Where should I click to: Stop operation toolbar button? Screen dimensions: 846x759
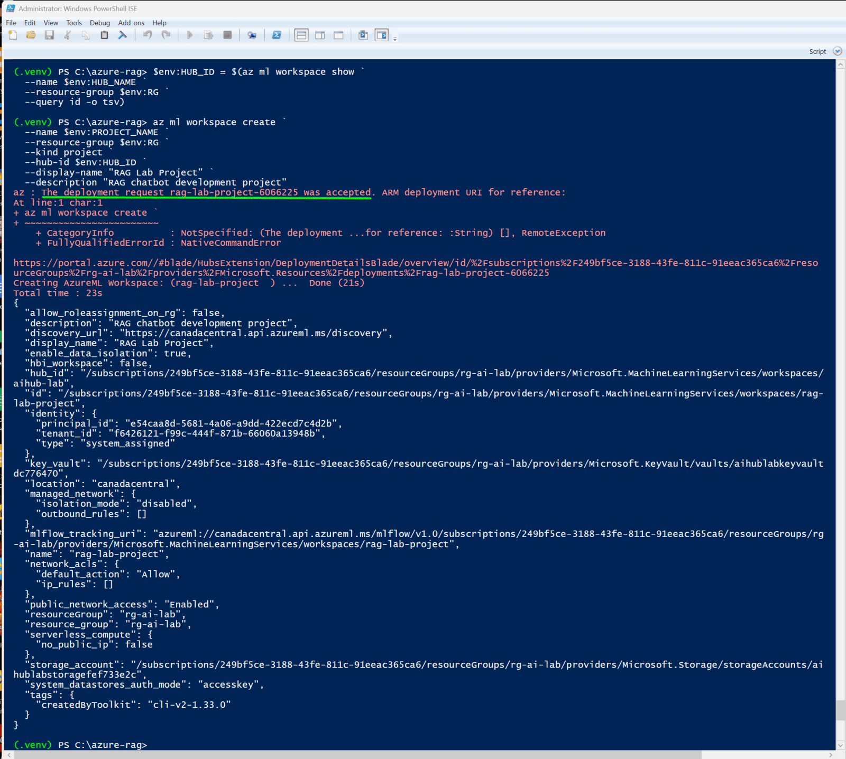pyautogui.click(x=227, y=35)
